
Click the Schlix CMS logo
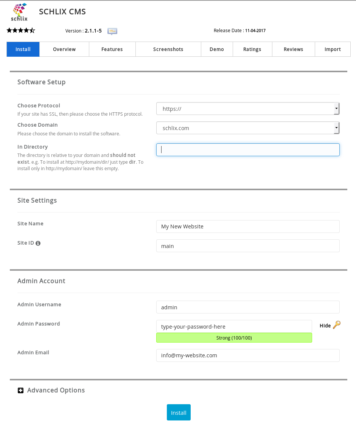[19, 12]
